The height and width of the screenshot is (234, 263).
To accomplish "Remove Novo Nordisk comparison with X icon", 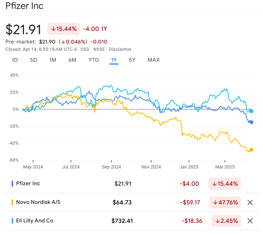I will [250, 202].
